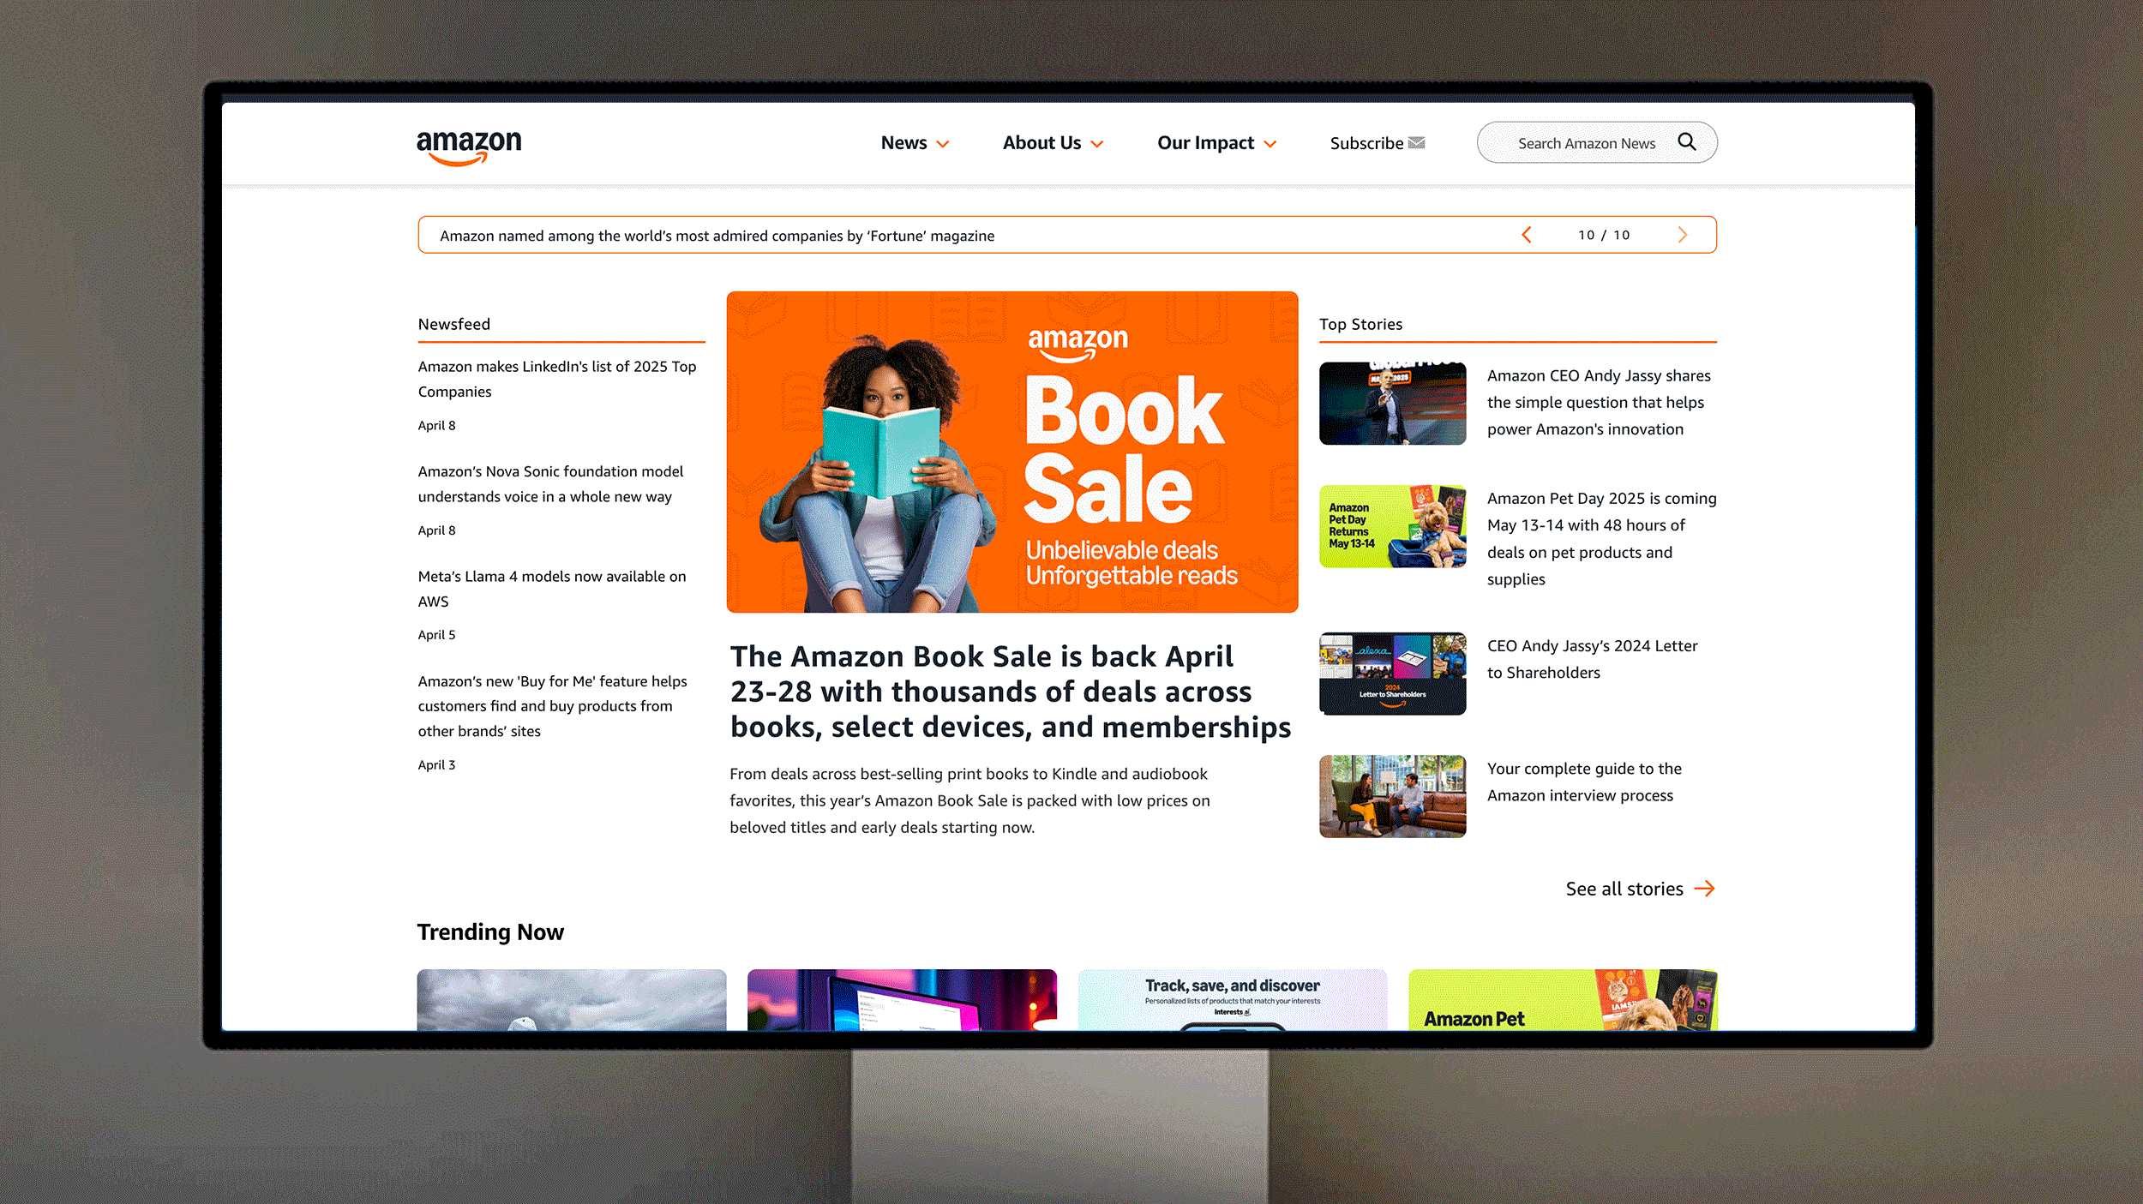Go to previous carousel announcement arrow
Viewport: 2143px width, 1204px height.
coord(1527,234)
